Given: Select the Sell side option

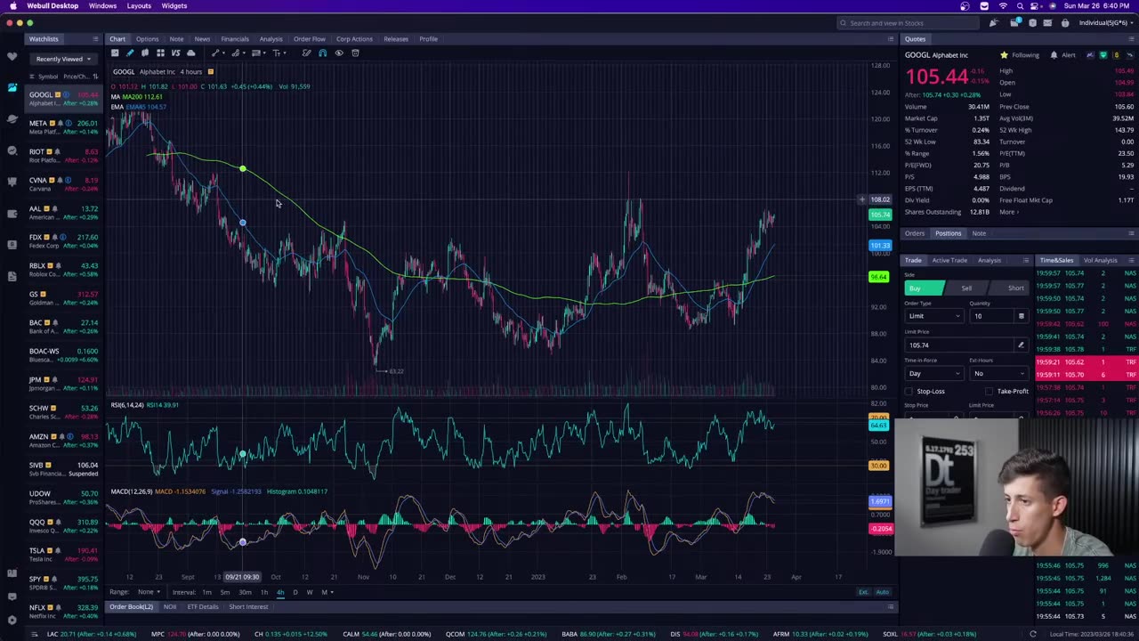Looking at the screenshot, I should [966, 288].
